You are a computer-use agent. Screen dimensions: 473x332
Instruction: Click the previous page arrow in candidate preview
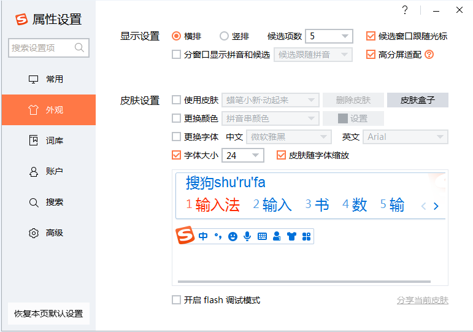tap(423, 206)
